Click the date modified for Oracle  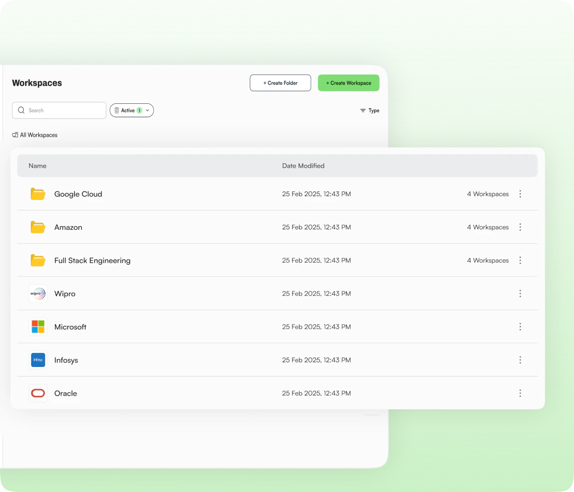coord(316,393)
